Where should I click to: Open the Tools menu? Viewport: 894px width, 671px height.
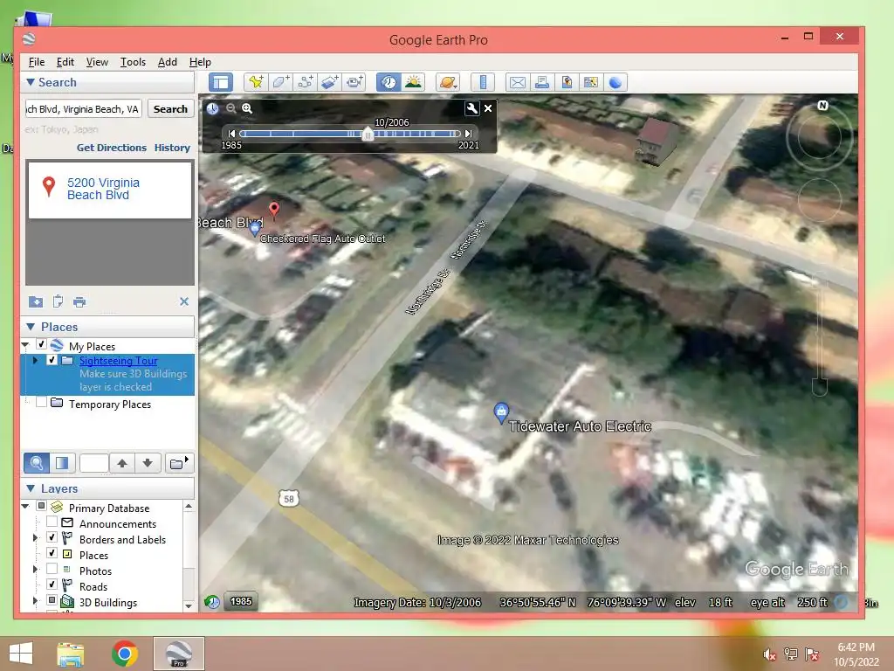[133, 62]
